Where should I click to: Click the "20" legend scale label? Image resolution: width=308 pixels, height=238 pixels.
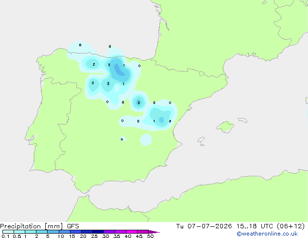[83, 236]
